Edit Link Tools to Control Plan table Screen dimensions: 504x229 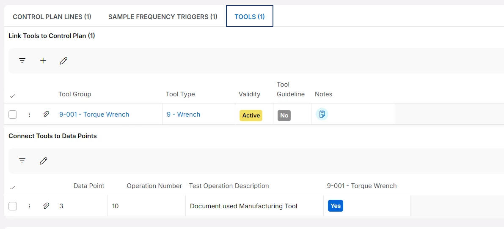(63, 61)
